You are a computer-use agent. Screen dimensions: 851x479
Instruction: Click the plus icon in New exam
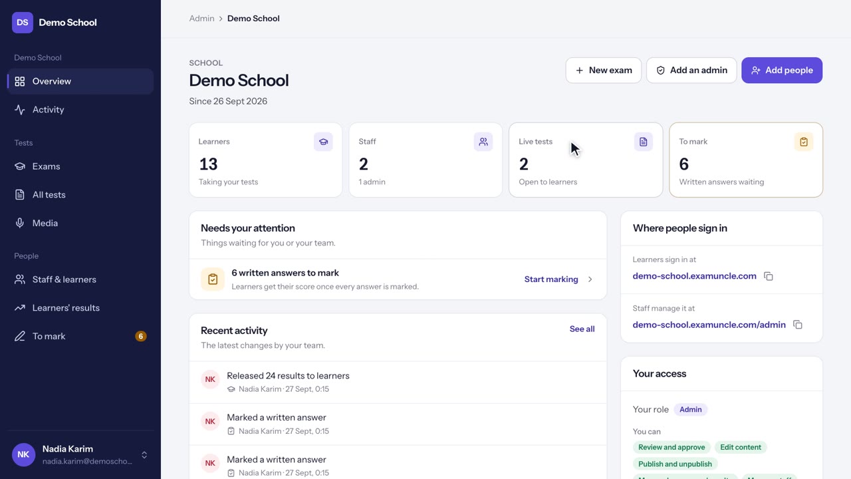coord(580,71)
